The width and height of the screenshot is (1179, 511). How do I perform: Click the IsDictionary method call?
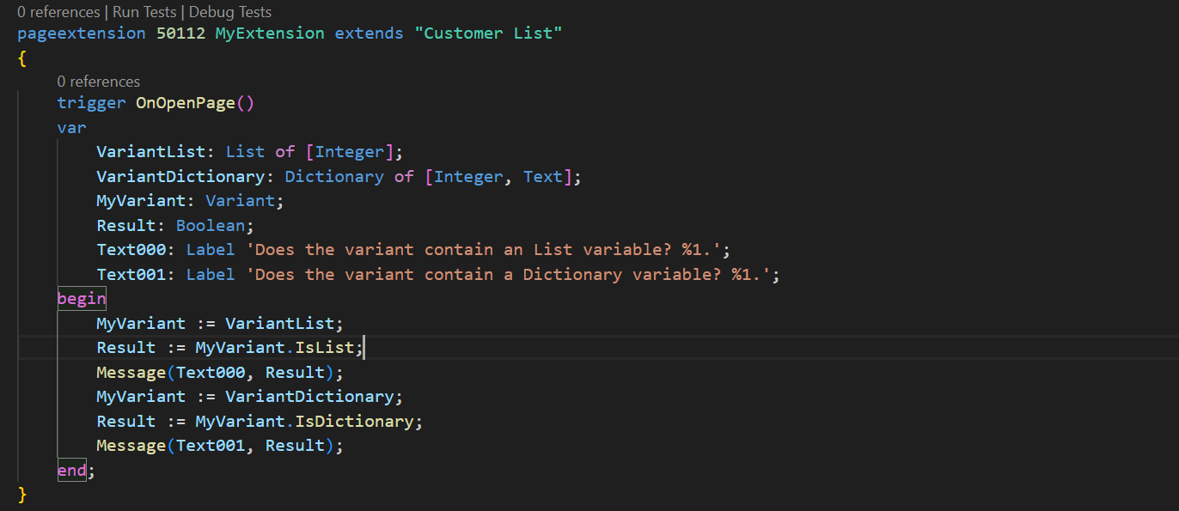click(354, 422)
